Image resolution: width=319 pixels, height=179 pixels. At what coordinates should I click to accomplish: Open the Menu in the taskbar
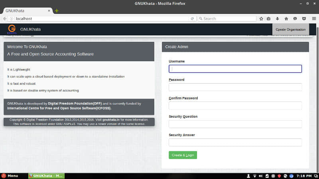pos(10,176)
